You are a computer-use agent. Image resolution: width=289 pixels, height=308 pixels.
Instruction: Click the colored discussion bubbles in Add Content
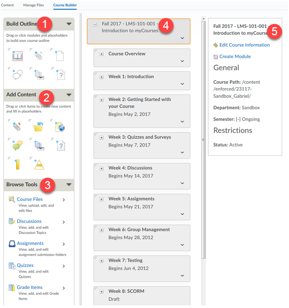(x=18, y=145)
